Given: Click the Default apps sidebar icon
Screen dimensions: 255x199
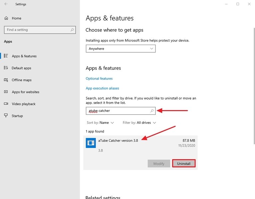Looking at the screenshot, I should pyautogui.click(x=6, y=68).
